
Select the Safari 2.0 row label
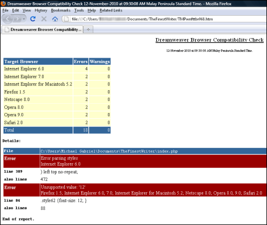13,123
